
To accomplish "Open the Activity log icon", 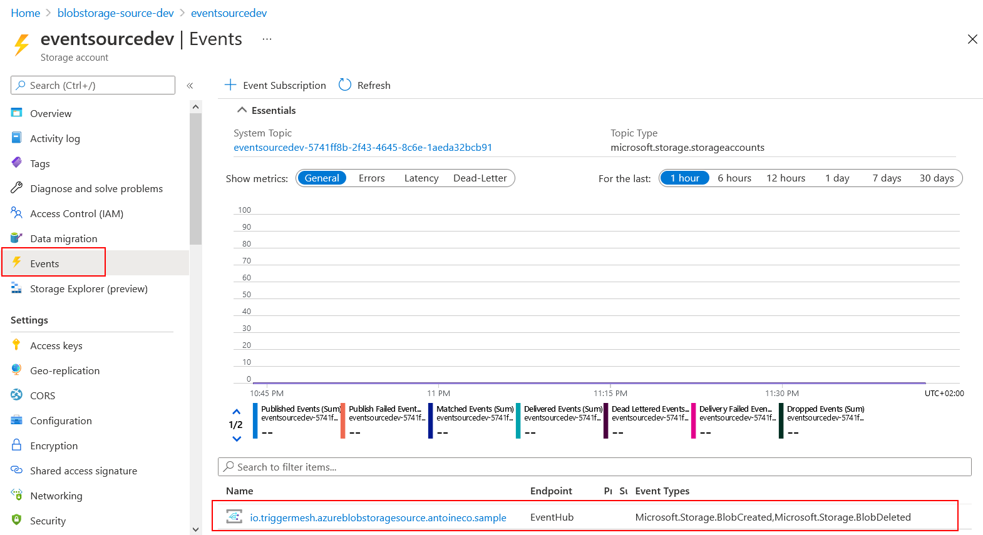I will 17,138.
